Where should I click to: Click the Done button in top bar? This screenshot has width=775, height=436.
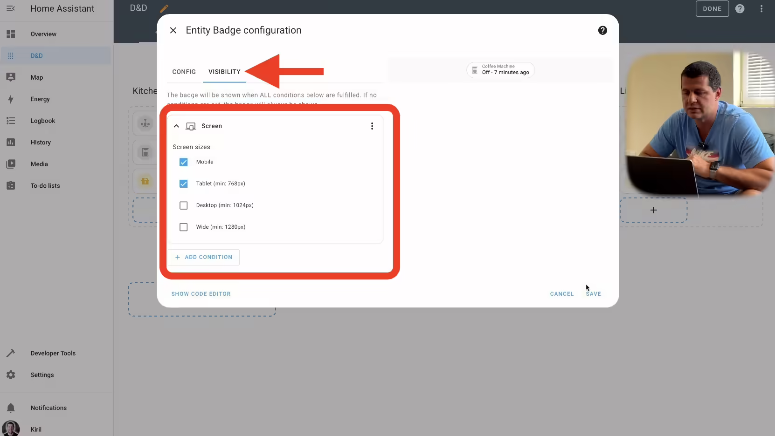(712, 9)
